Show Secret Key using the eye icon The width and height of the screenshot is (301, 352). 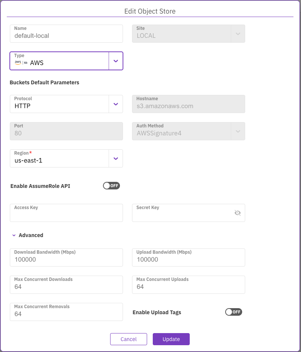coord(237,213)
